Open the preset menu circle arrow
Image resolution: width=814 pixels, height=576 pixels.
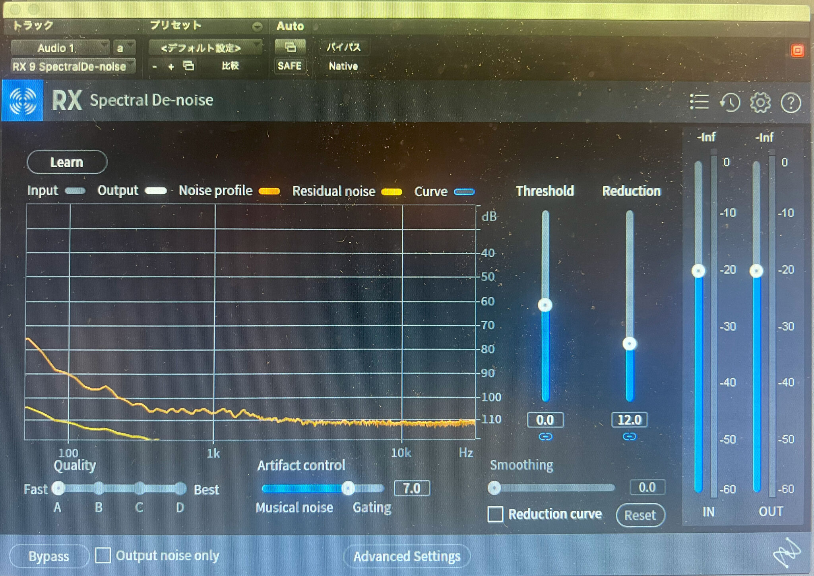257,27
